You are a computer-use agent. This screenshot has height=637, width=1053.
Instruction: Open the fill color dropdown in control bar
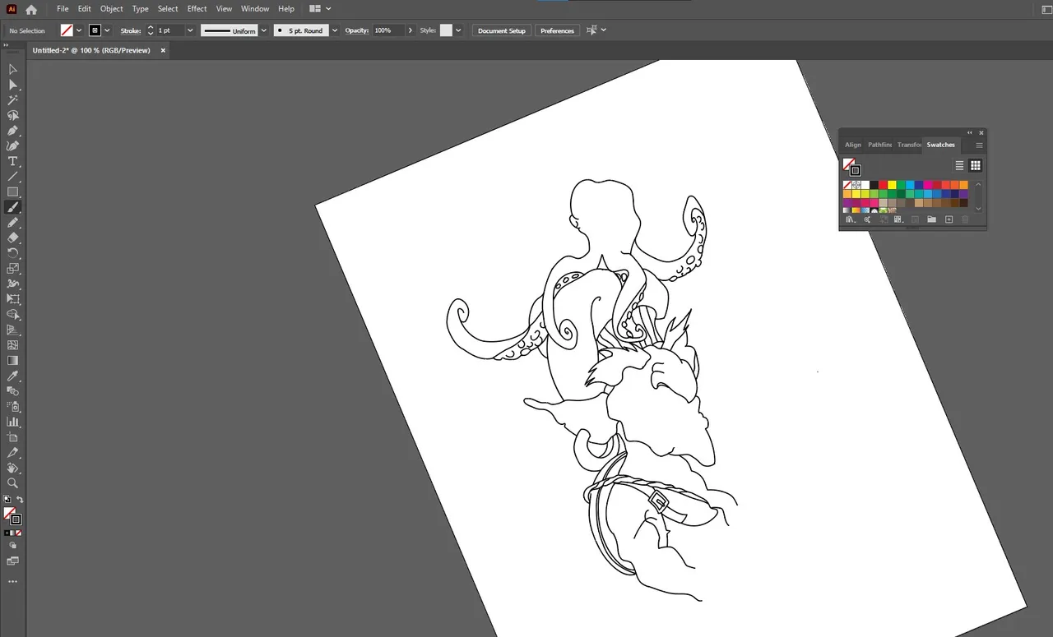79,30
